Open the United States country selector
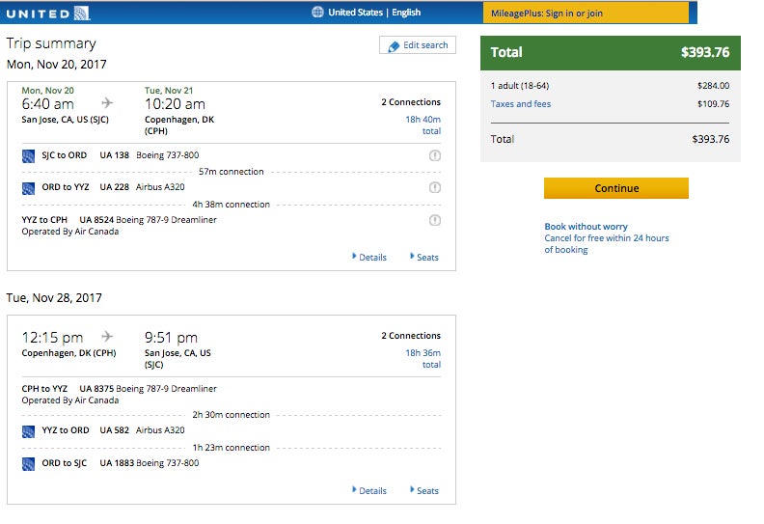 (x=355, y=13)
